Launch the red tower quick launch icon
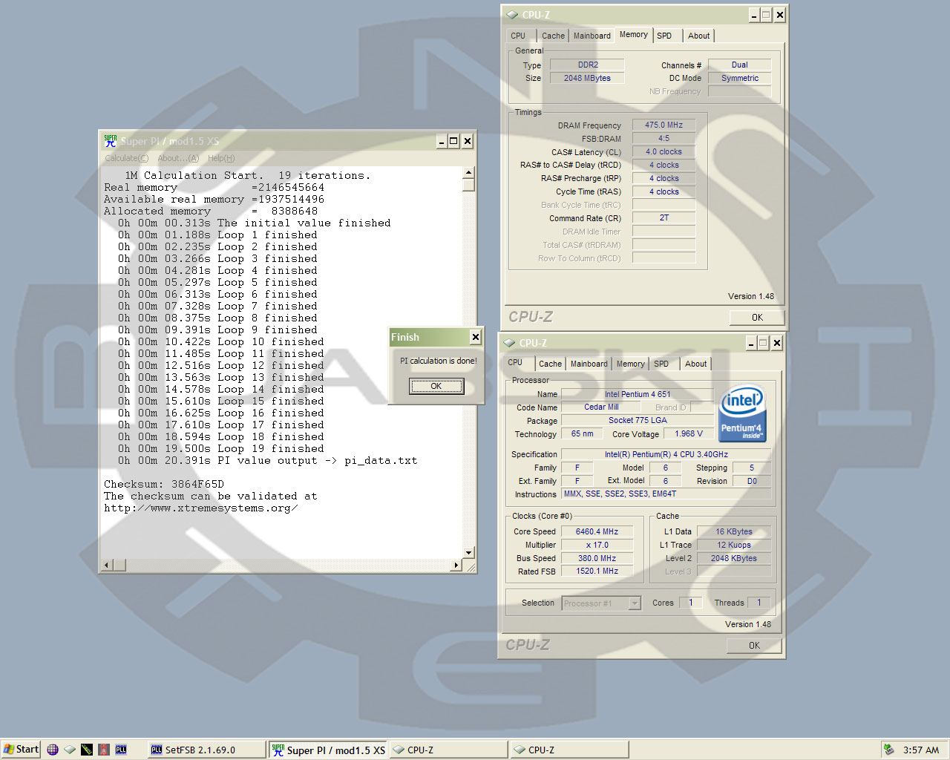 click(x=104, y=750)
